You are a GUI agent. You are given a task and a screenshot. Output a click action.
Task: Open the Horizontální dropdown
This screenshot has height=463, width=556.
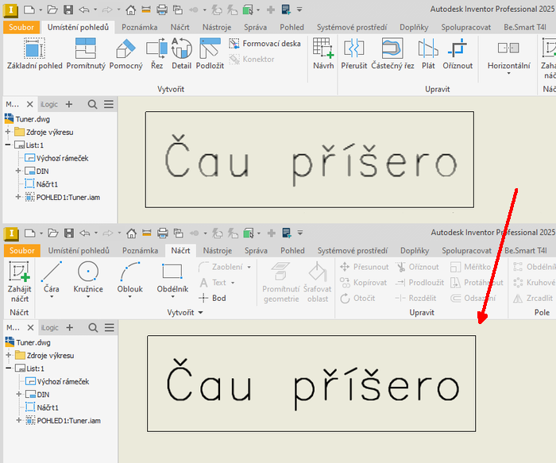coord(508,66)
